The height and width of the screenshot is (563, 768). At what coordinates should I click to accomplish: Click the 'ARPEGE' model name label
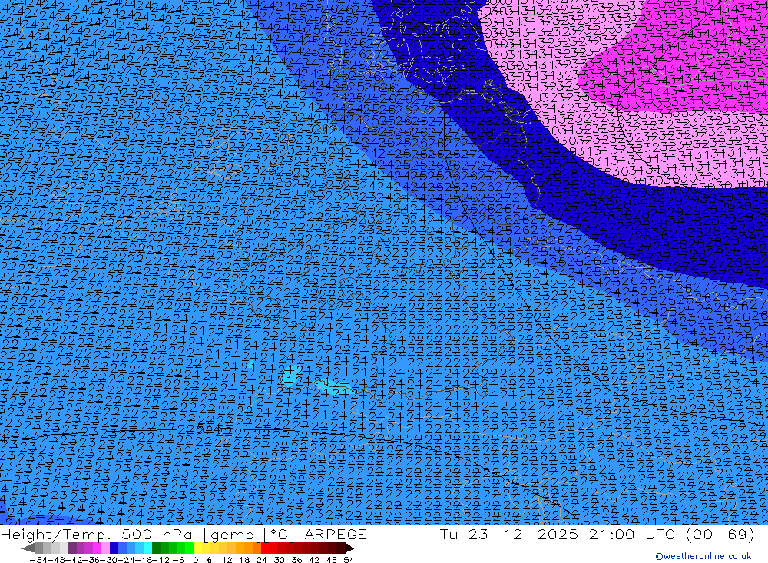pos(336,535)
